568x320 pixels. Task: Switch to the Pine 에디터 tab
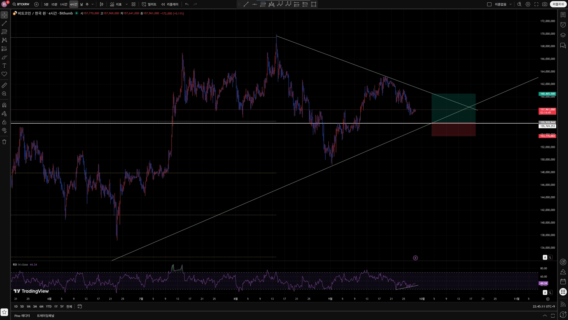22,316
